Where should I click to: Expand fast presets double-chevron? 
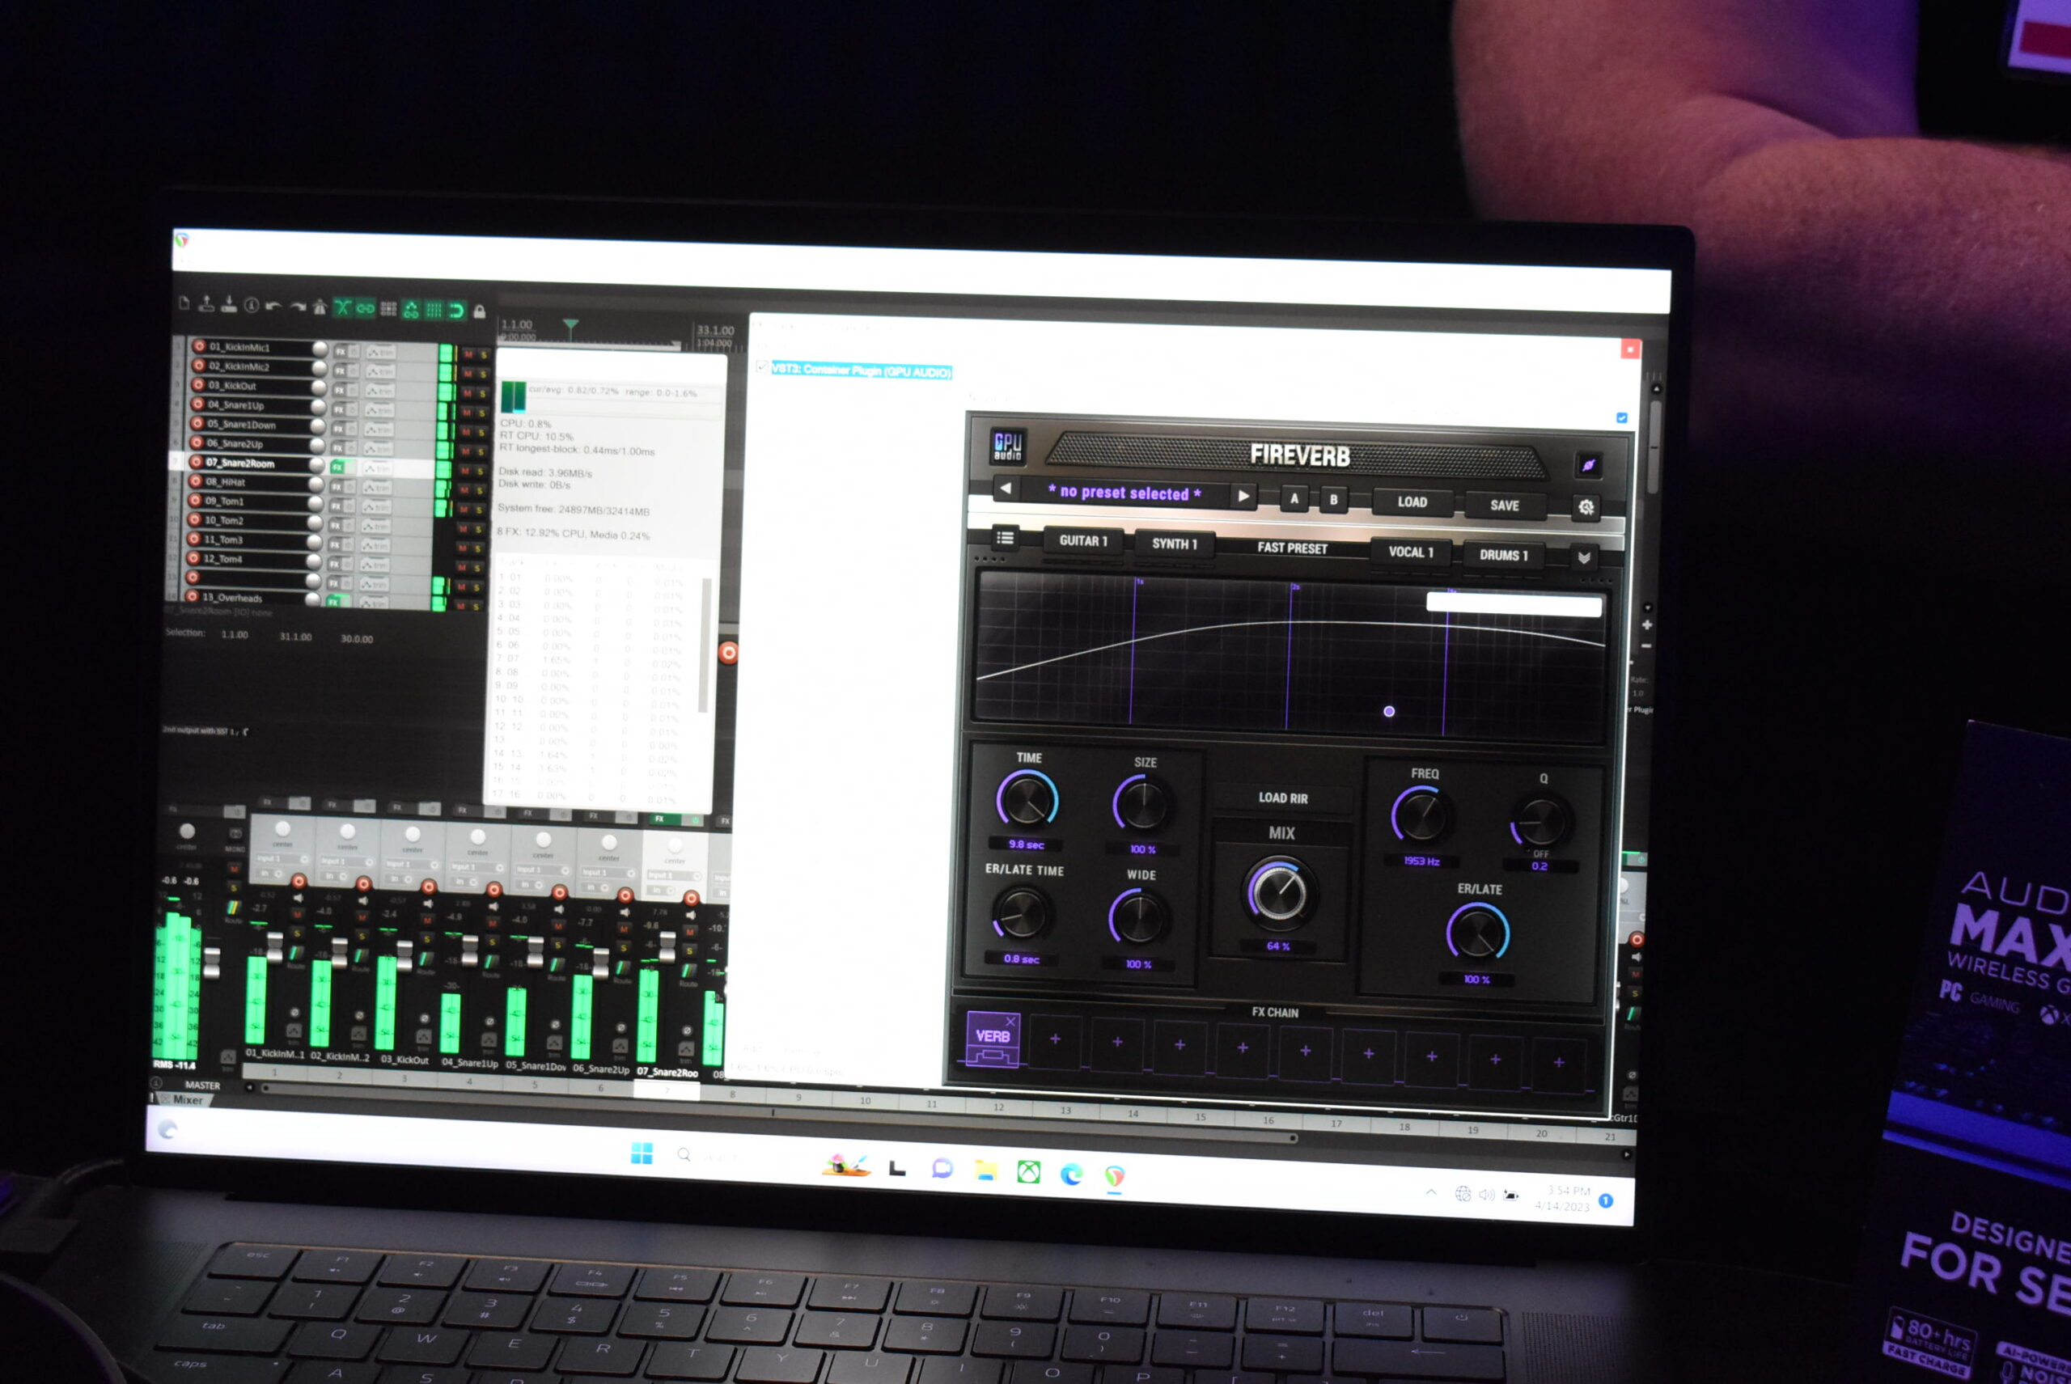click(1583, 558)
